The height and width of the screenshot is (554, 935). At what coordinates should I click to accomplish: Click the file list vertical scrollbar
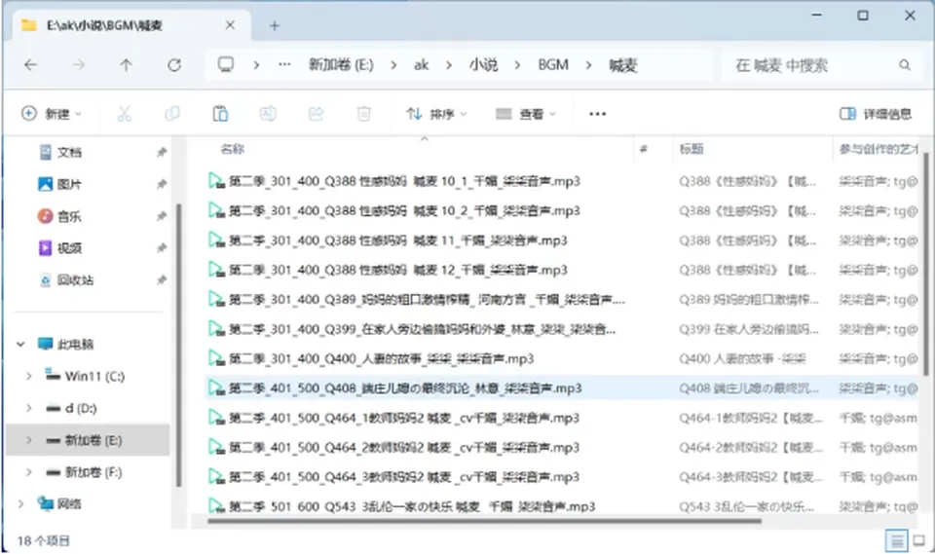pyautogui.click(x=926, y=266)
